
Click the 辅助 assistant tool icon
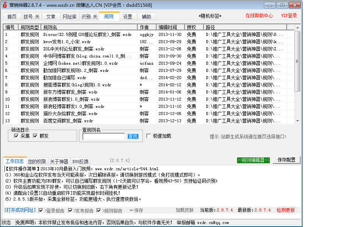point(146,16)
